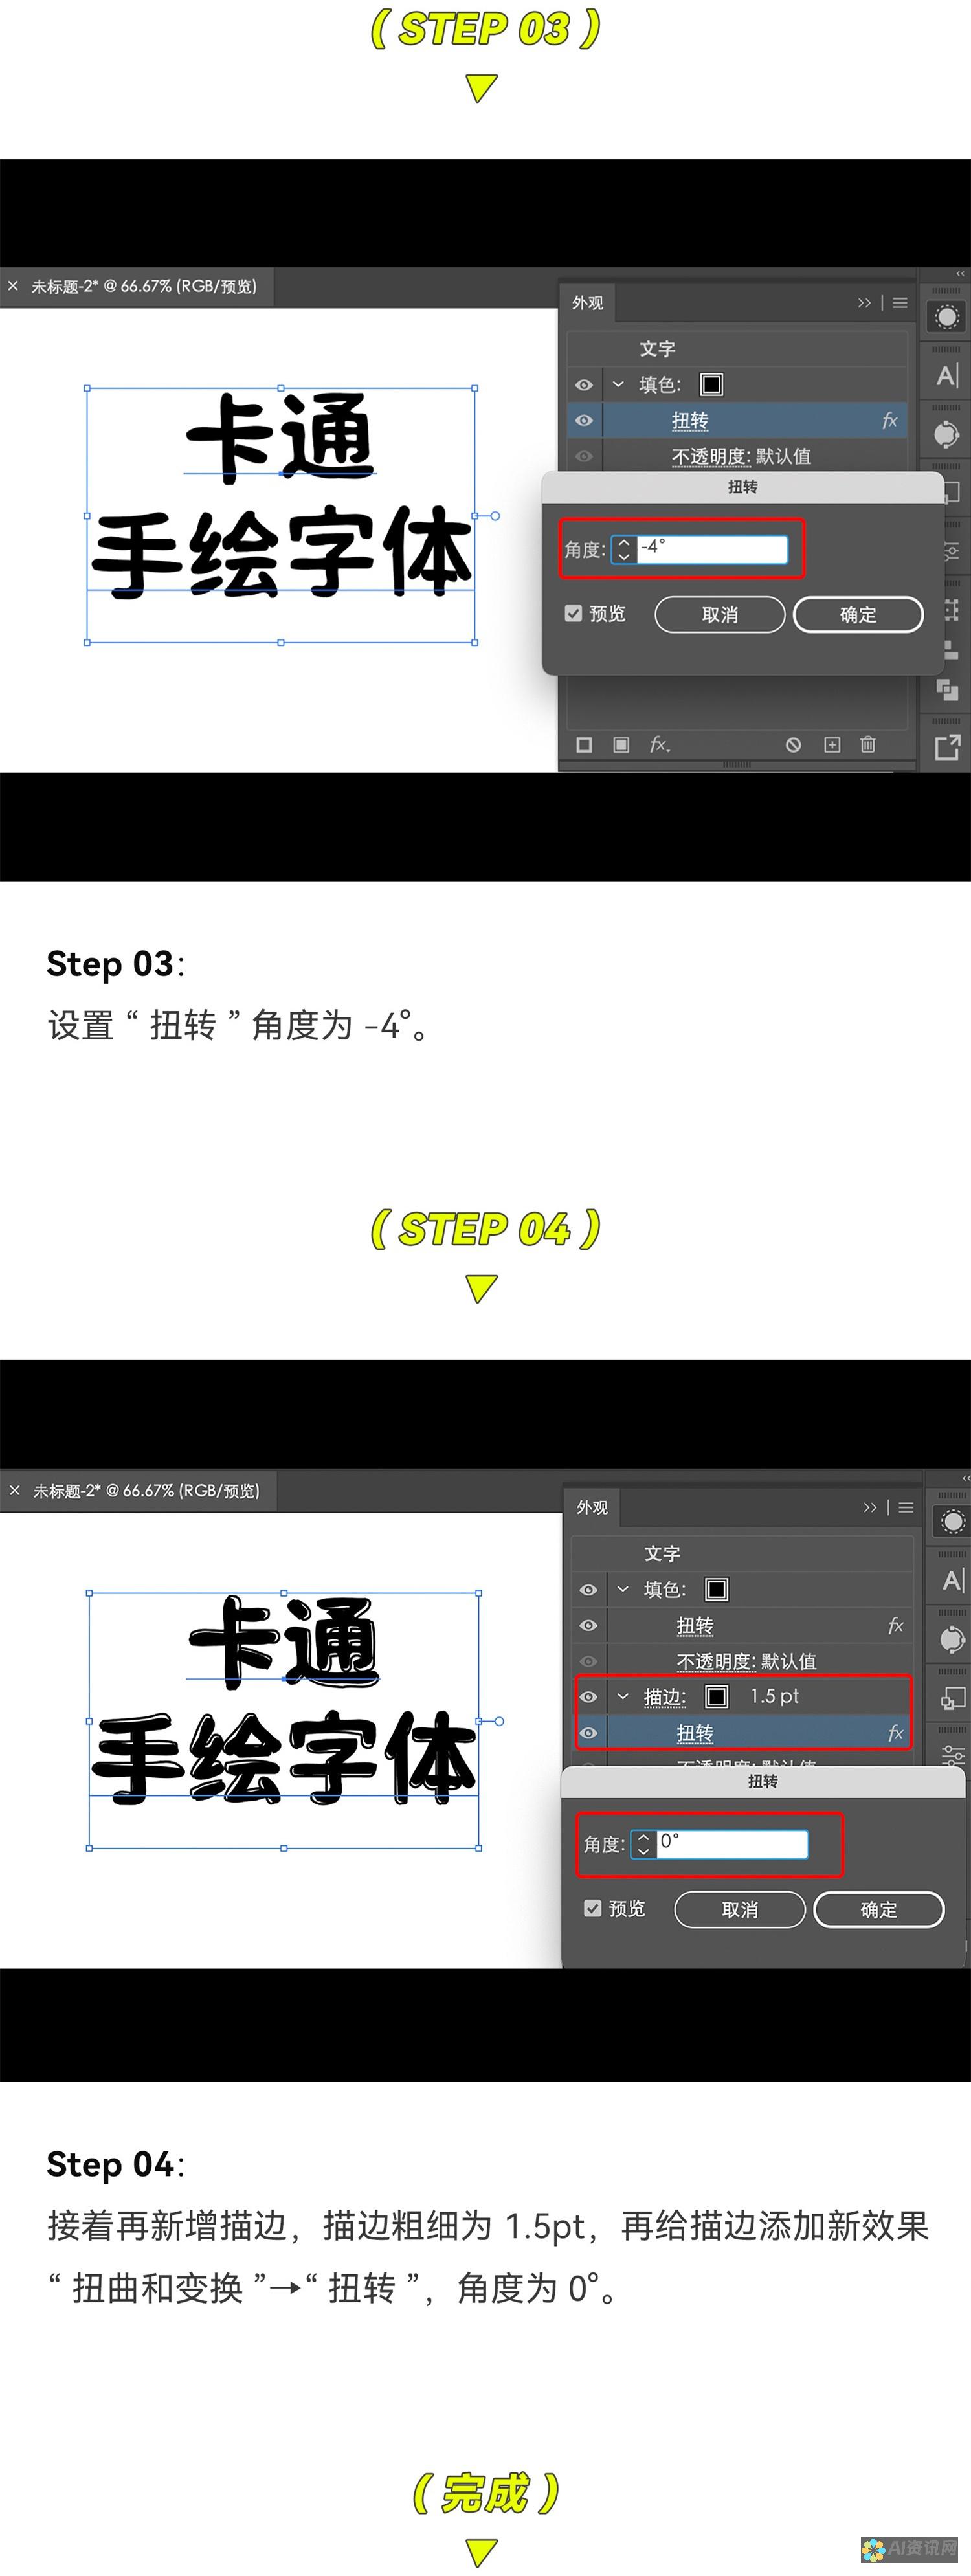The image size is (971, 2576).
Task: Select 外观 panel tab, Step 04
Action: pos(592,1507)
